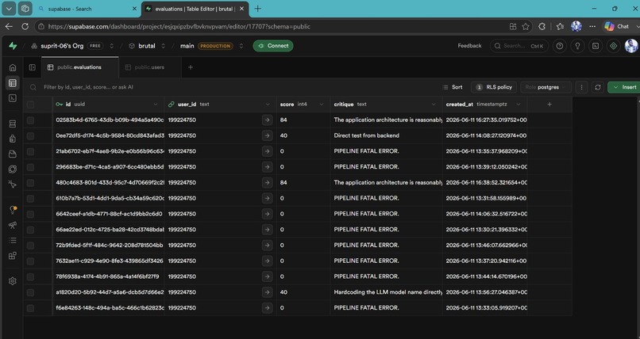Viewport: 640px width, 339px height.
Task: Select all rows header checkbox
Action: [x=31, y=105]
